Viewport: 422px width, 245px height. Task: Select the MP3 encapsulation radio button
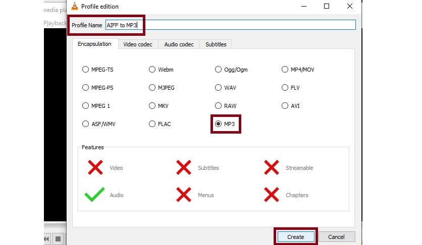[219, 124]
